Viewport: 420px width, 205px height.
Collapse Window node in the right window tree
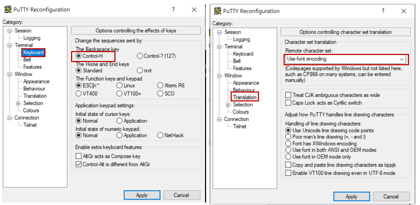click(x=220, y=76)
